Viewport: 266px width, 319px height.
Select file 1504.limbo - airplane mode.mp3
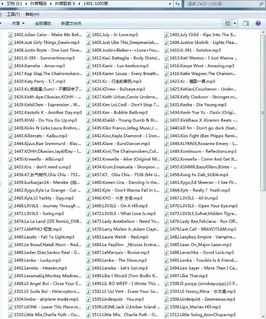[x=43, y=299]
